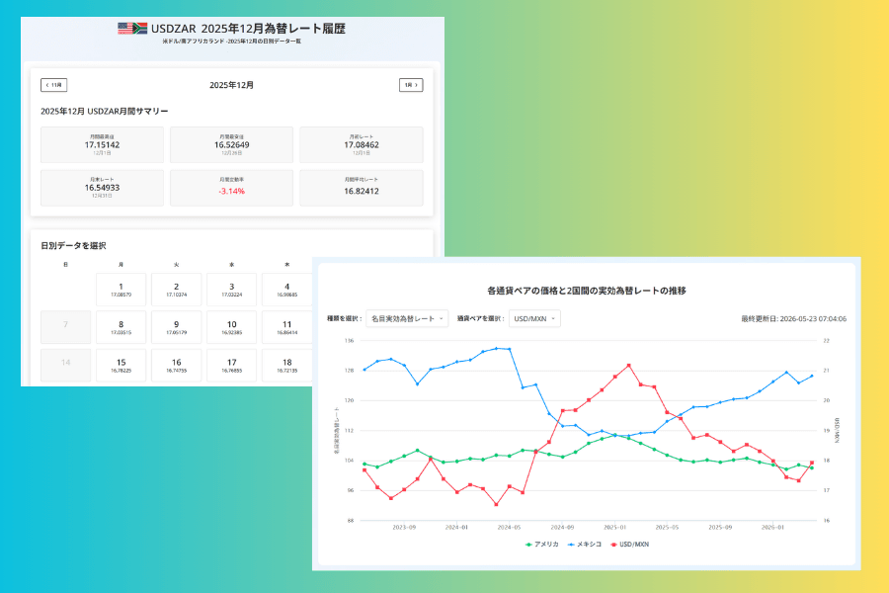Click the month-end rate 16.54933
The image size is (889, 593).
click(x=102, y=187)
